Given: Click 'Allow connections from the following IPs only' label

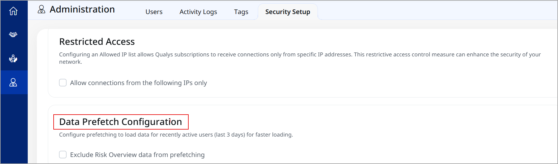Looking at the screenshot, I should tap(138, 83).
